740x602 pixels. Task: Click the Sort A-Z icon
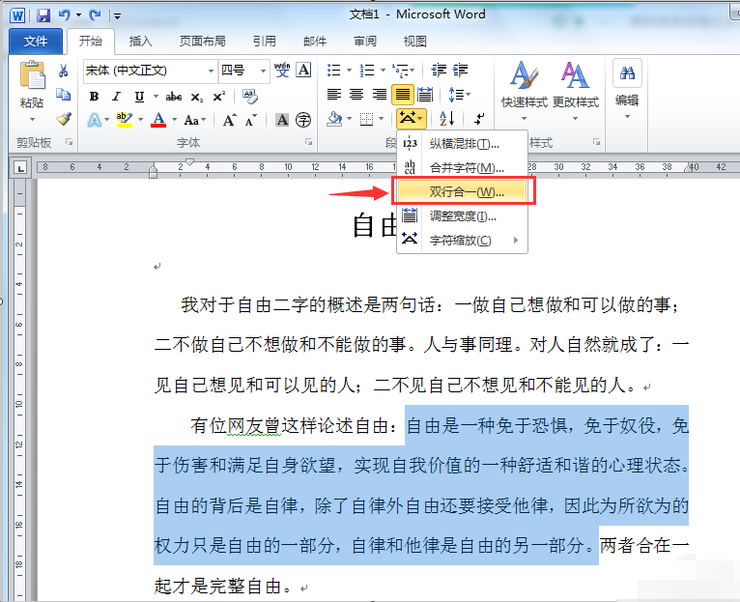[446, 119]
